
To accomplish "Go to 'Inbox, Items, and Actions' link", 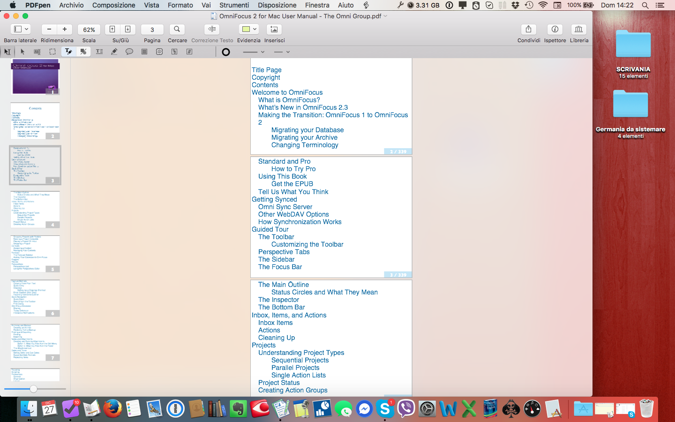I will [x=289, y=315].
